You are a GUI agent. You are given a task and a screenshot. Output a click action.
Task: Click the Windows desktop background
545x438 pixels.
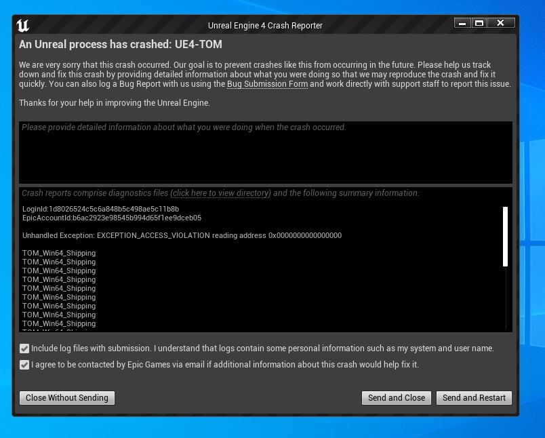click(x=532, y=271)
